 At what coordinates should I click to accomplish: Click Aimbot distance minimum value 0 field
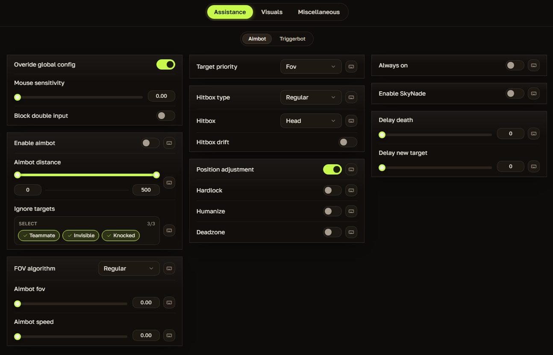(28, 190)
